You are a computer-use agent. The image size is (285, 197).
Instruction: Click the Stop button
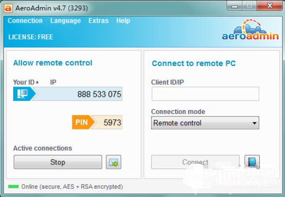coord(58,162)
